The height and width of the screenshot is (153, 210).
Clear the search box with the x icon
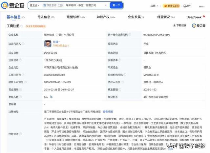[106, 5]
